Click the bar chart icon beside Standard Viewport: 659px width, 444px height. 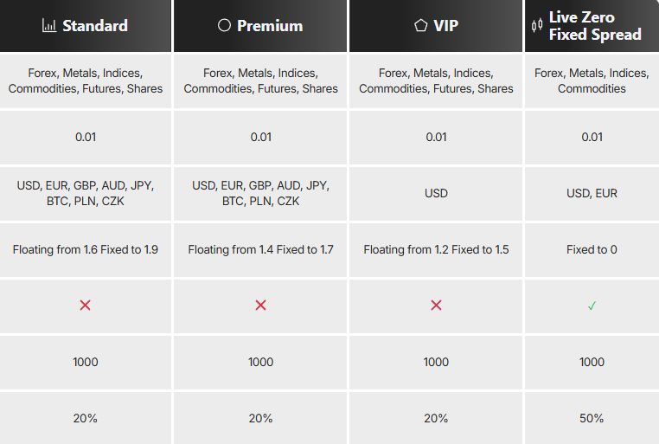[x=49, y=26]
